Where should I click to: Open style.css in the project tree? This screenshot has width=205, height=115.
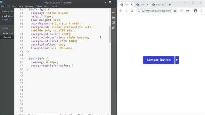(x=7, y=37)
